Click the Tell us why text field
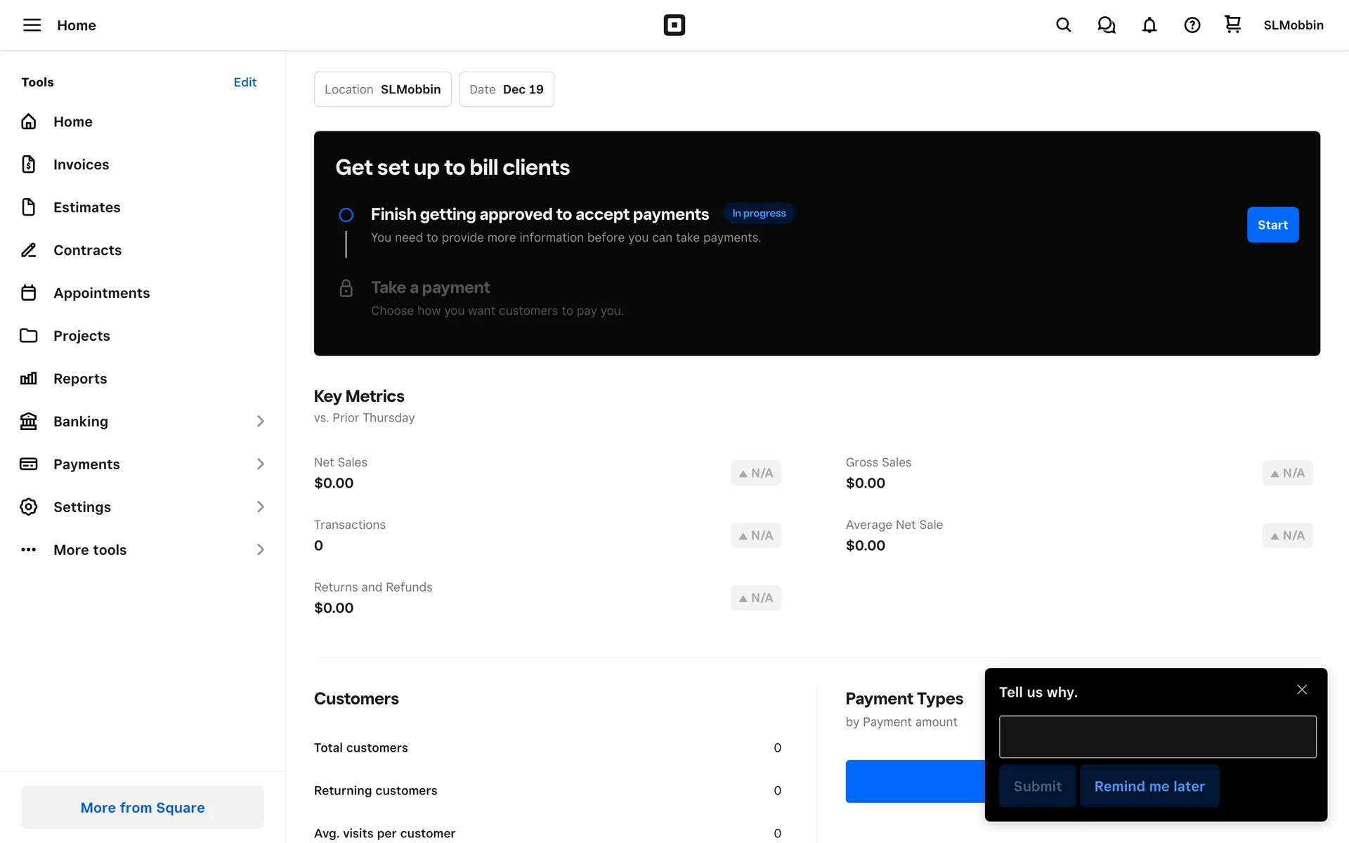This screenshot has width=1349, height=843. [1157, 737]
